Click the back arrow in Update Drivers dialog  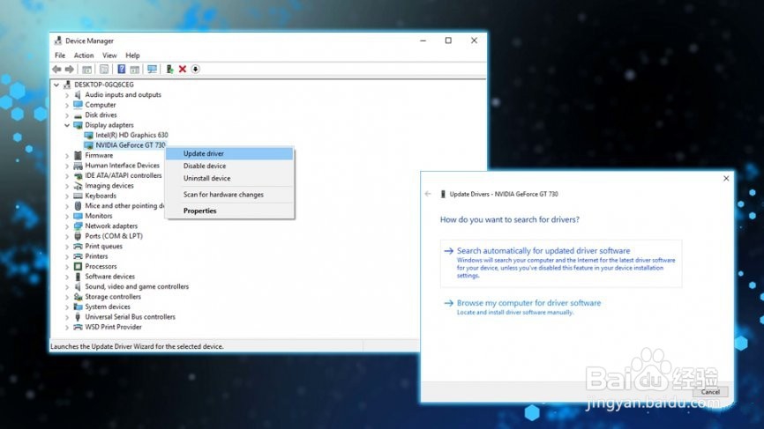click(x=428, y=194)
